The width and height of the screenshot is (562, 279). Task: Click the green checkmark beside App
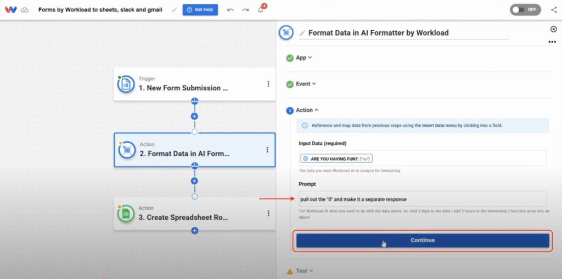pyautogui.click(x=290, y=58)
